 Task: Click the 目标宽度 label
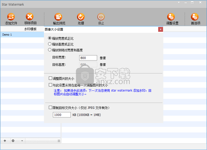pos(59,57)
